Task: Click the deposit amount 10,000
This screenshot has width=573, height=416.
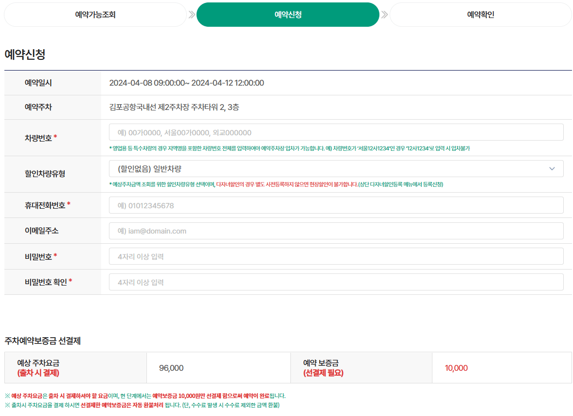Action: [x=456, y=368]
